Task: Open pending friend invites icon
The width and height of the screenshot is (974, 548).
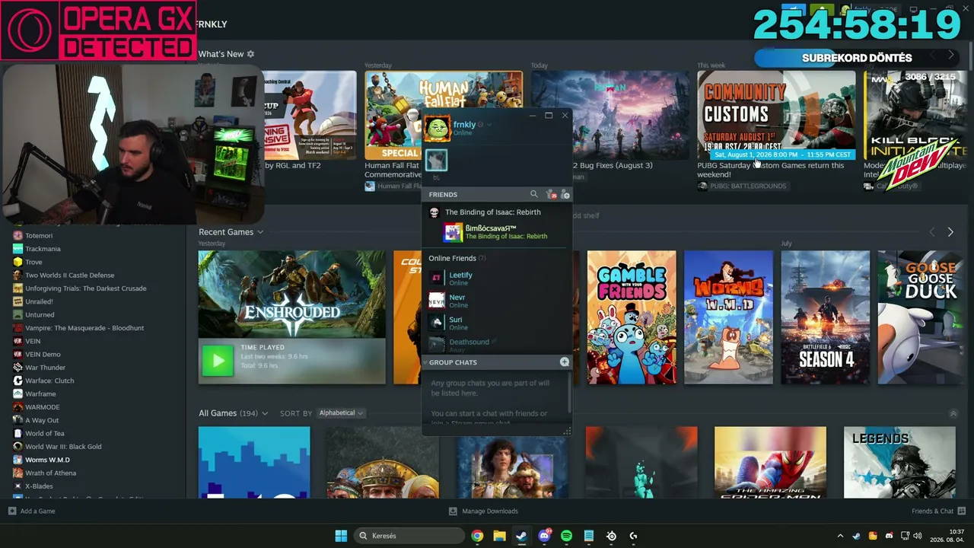Action: pos(551,195)
